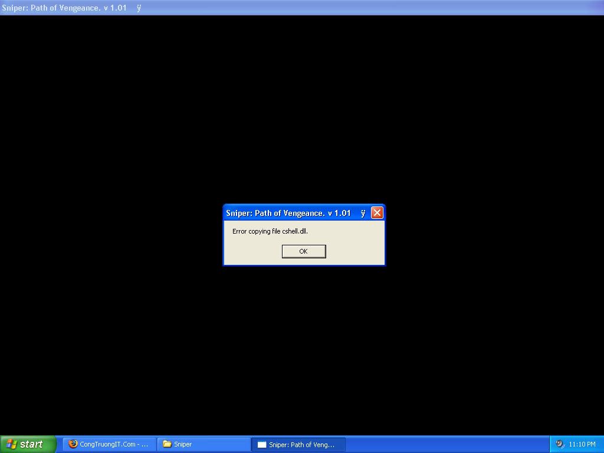Close the Sniper error dialog
604x453 pixels.
tap(377, 212)
